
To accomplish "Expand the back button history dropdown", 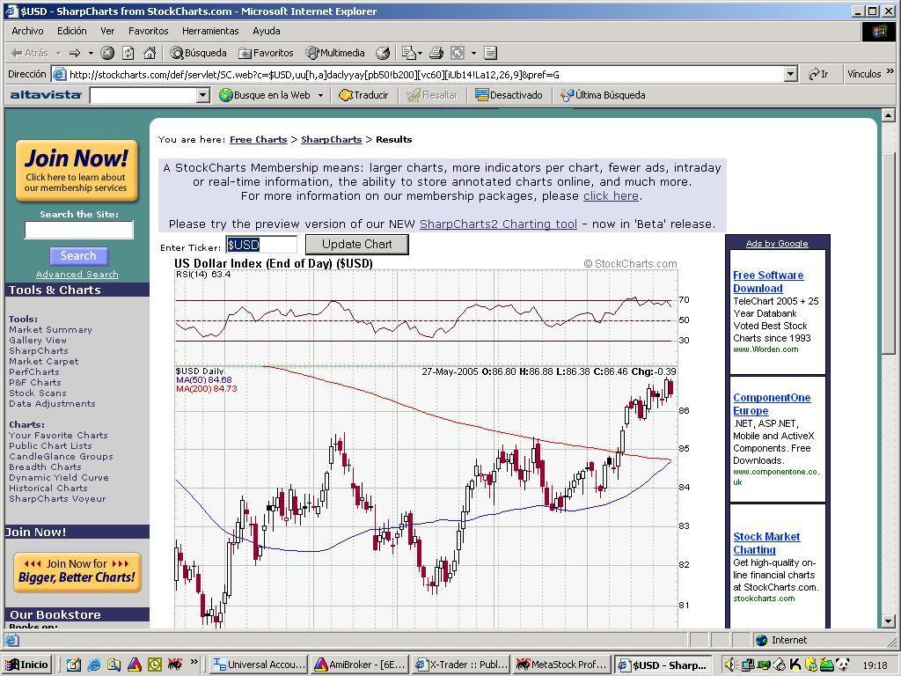I will pyautogui.click(x=58, y=53).
